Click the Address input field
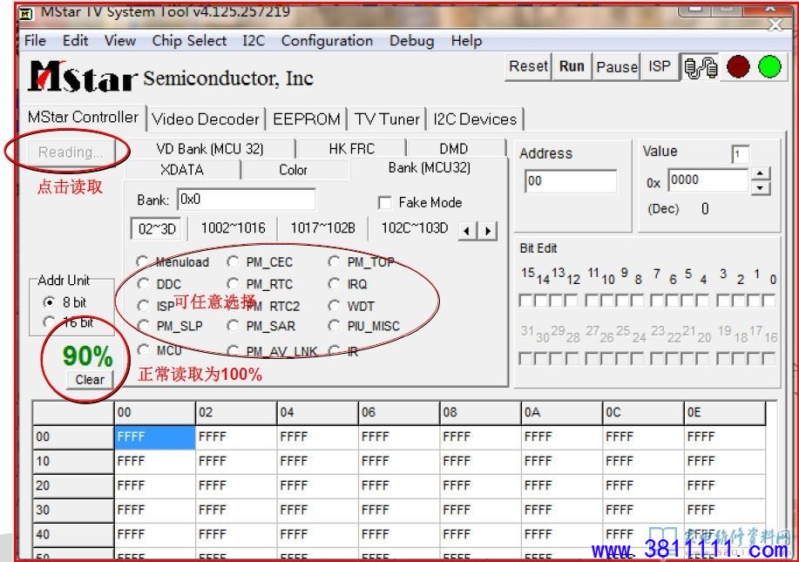Screen dimensions: 799x562 coord(571,181)
